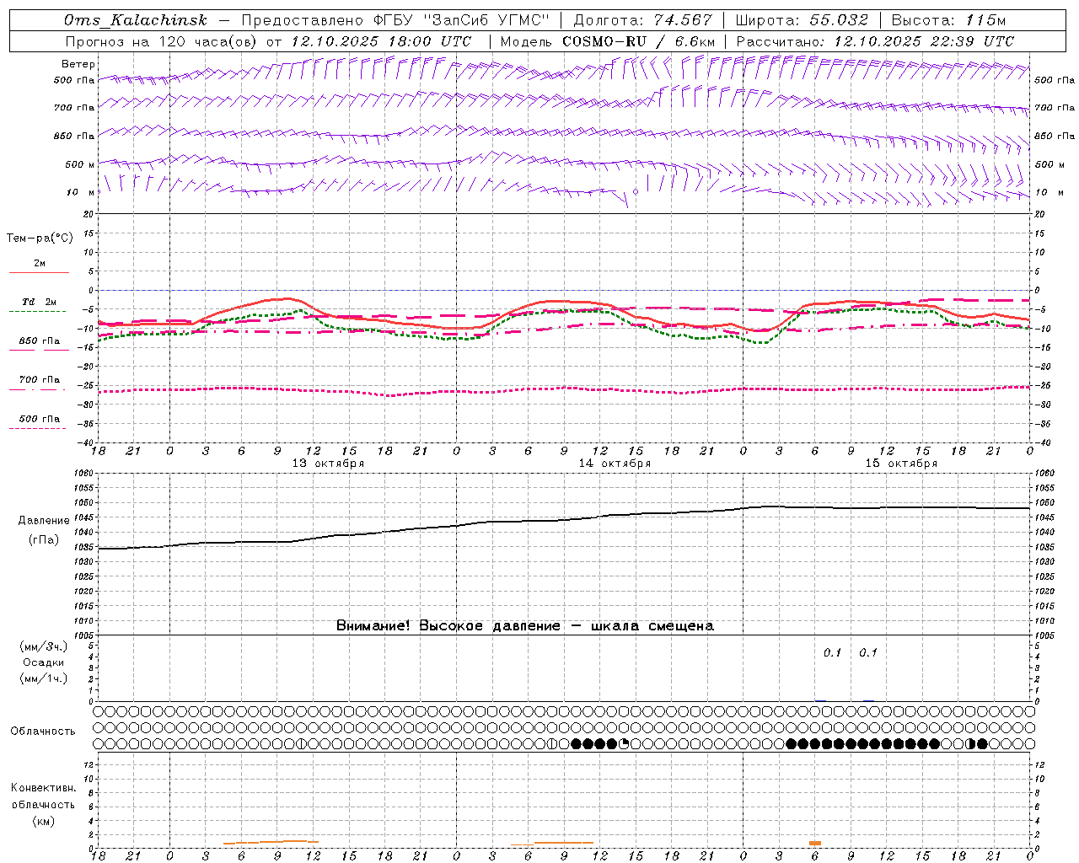Click the 'Высота: 115м' elevation text
This screenshot has height=863, width=1079.
(x=948, y=20)
